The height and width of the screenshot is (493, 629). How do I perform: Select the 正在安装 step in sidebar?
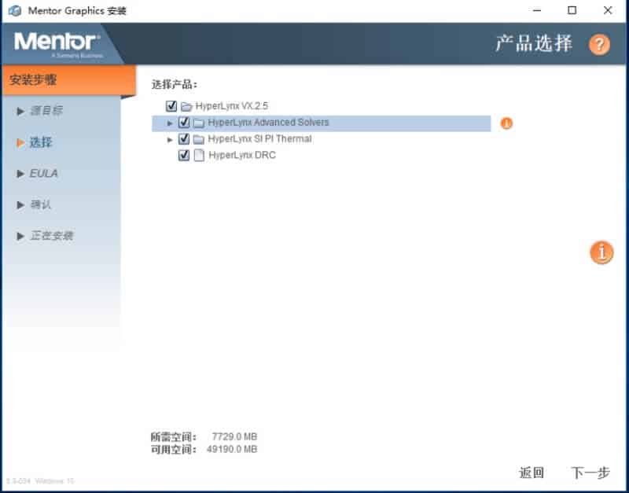pos(52,236)
